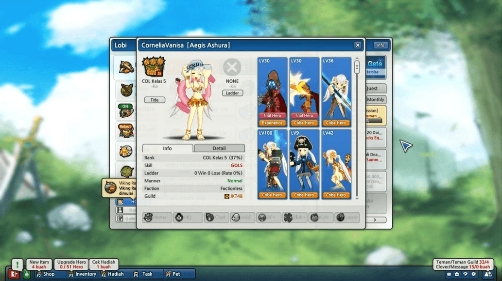Open the help question mark icon
The height and width of the screenshot is (281, 502).
(465, 274)
